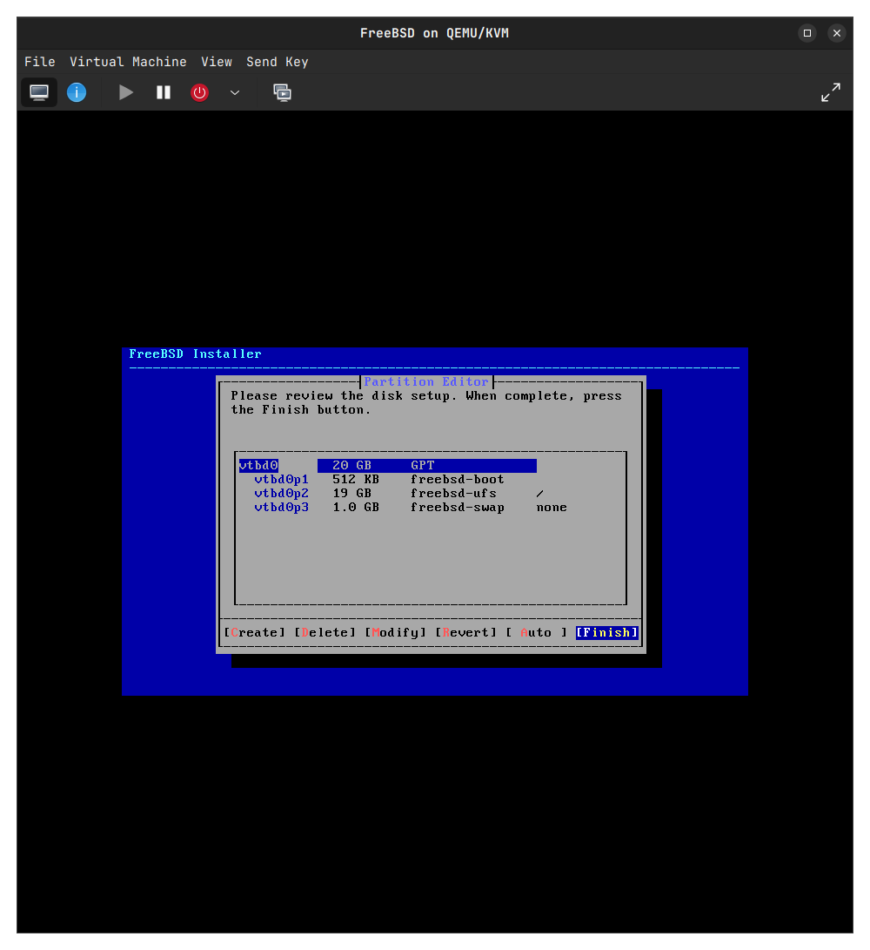Image resolution: width=870 pixels, height=950 pixels.
Task: Expand the shutdown options dropdown arrow
Action: tap(235, 92)
